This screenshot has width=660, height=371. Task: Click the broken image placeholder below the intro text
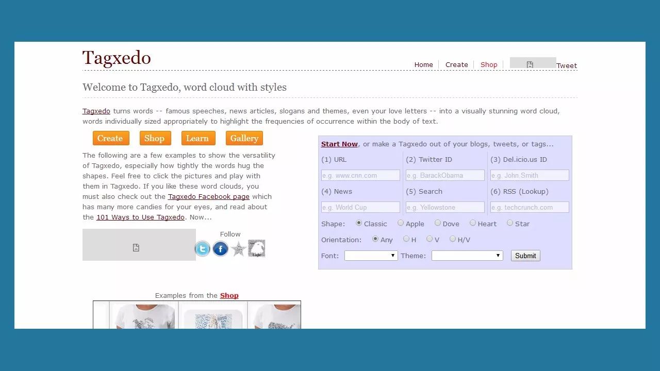[x=139, y=245]
